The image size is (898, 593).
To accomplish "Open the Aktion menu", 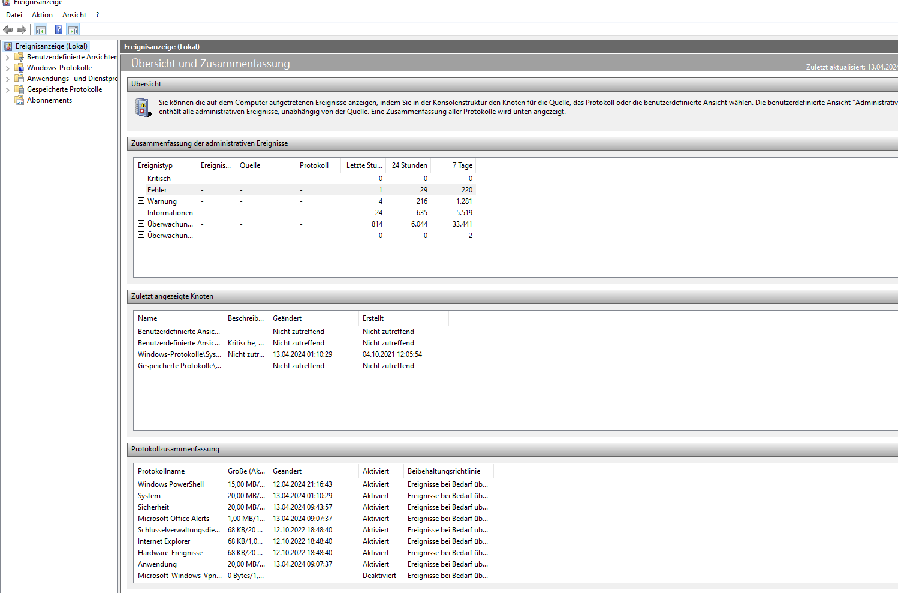I will (x=42, y=15).
